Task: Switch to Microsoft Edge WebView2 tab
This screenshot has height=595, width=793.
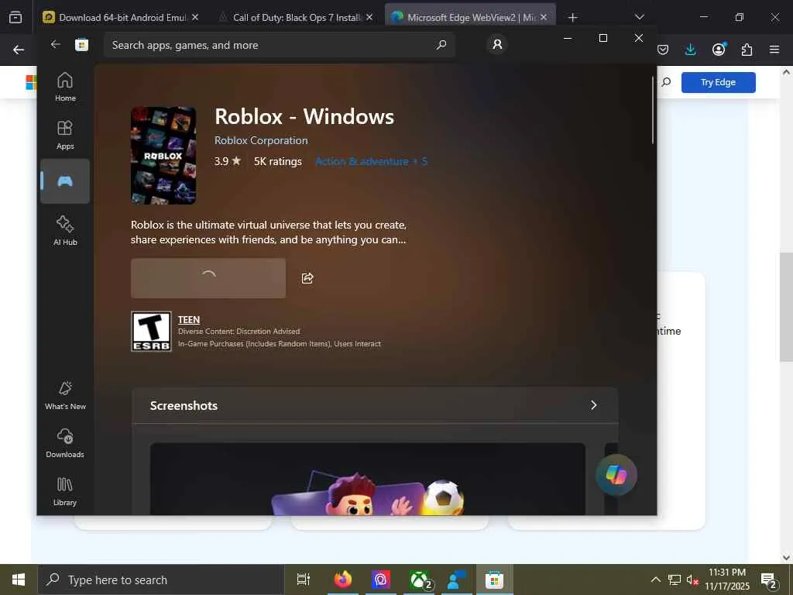Action: click(470, 17)
